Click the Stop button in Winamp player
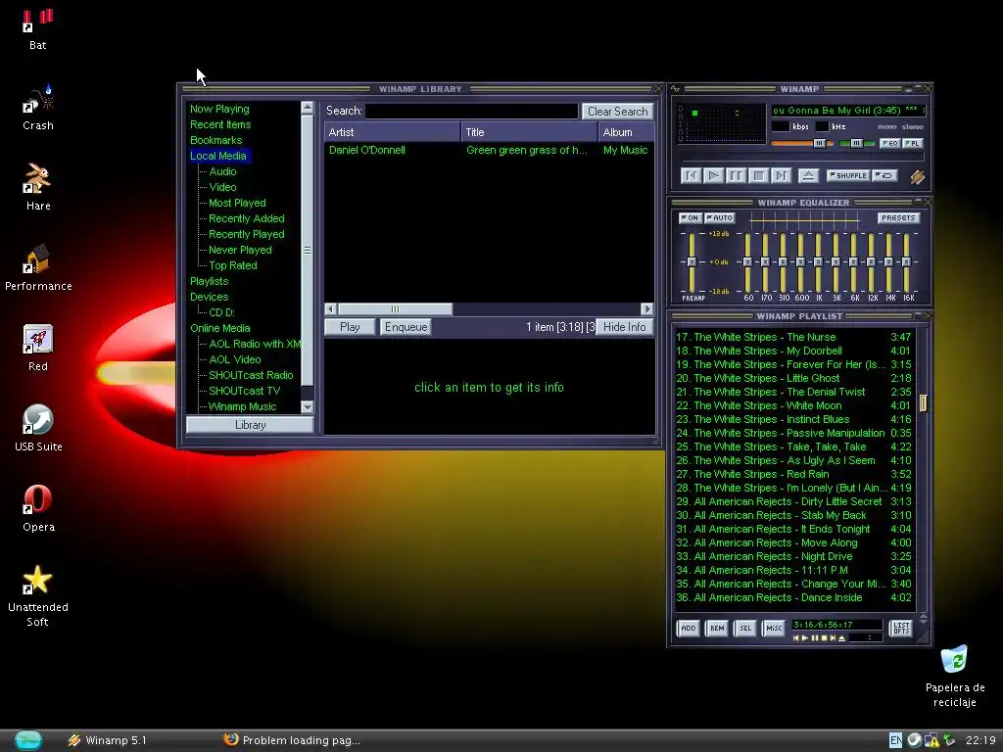 click(759, 176)
